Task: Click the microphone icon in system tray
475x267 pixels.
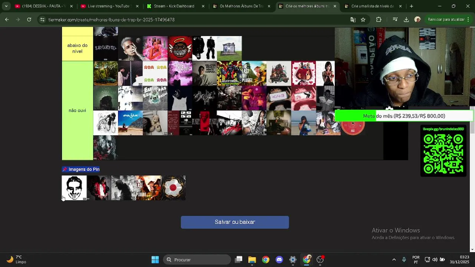Action: pos(404,260)
